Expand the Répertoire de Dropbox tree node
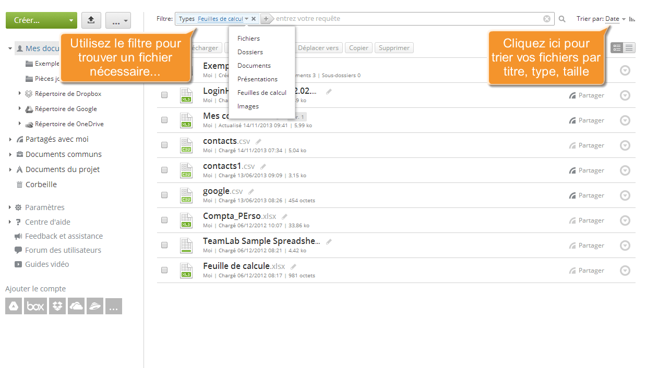This screenshot has height=368, width=646. pyautogui.click(x=20, y=93)
